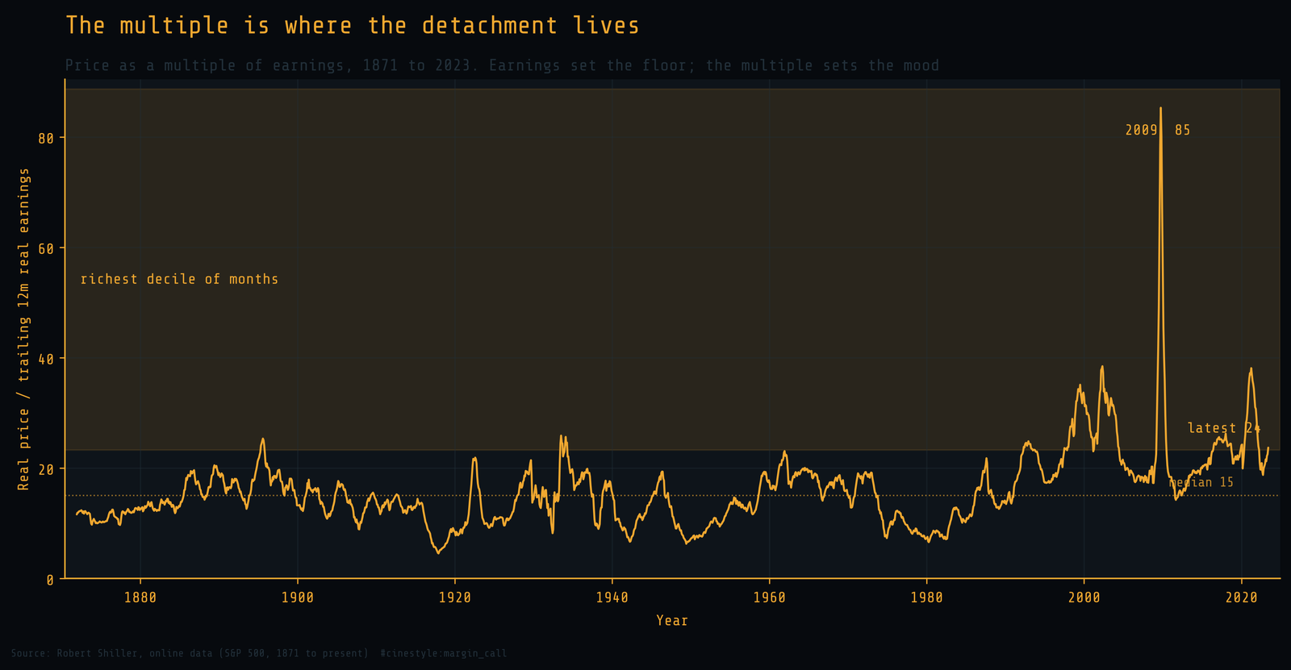Viewport: 1291px width, 670px height.
Task: Click the 'latest 24' annotation
Action: [1224, 428]
